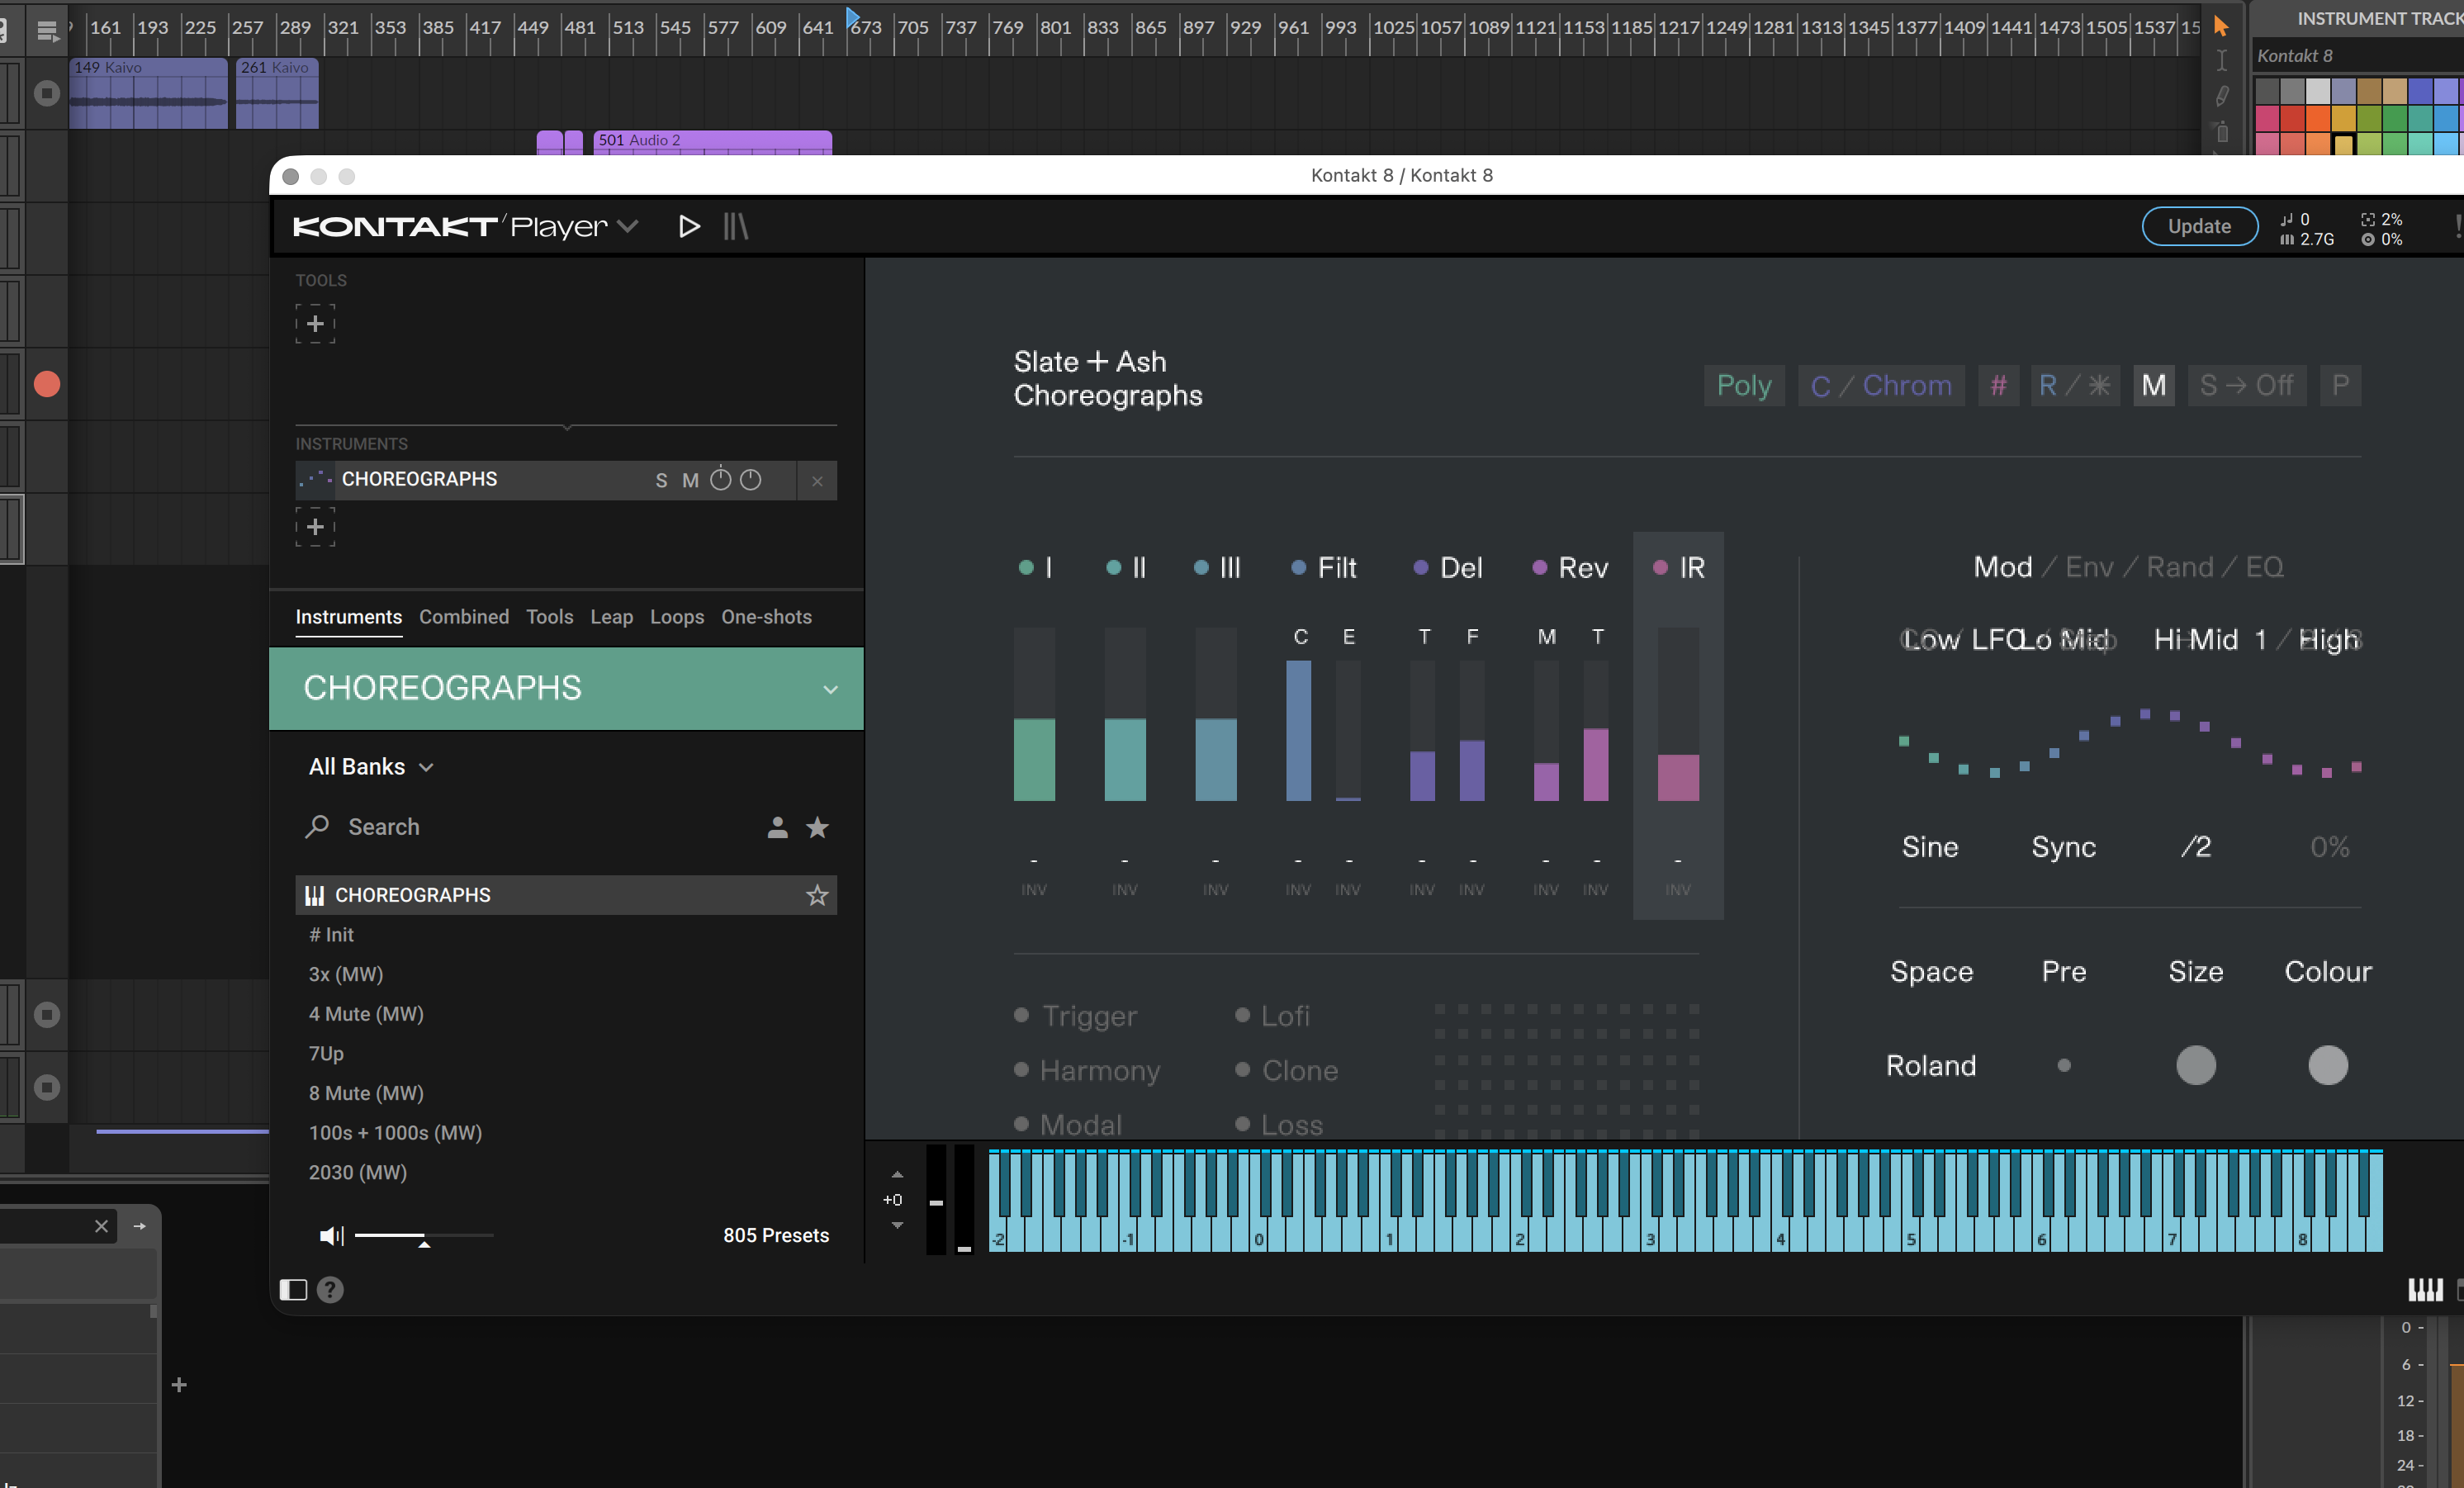Toggle the Rev module
The height and width of the screenshot is (1488, 2464).
point(1539,567)
